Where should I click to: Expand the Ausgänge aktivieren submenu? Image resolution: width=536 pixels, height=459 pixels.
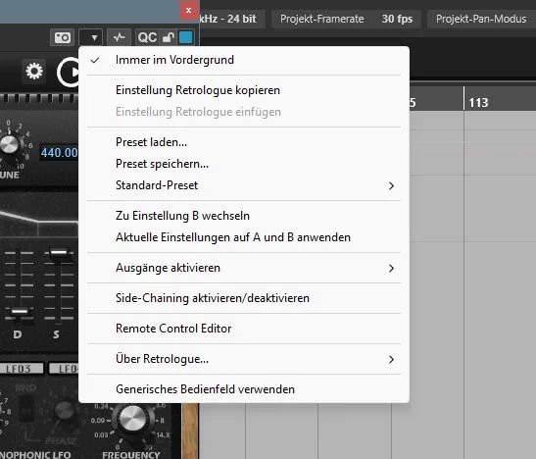244,268
